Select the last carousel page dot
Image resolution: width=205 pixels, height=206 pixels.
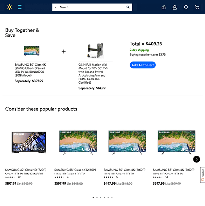tap(112, 197)
